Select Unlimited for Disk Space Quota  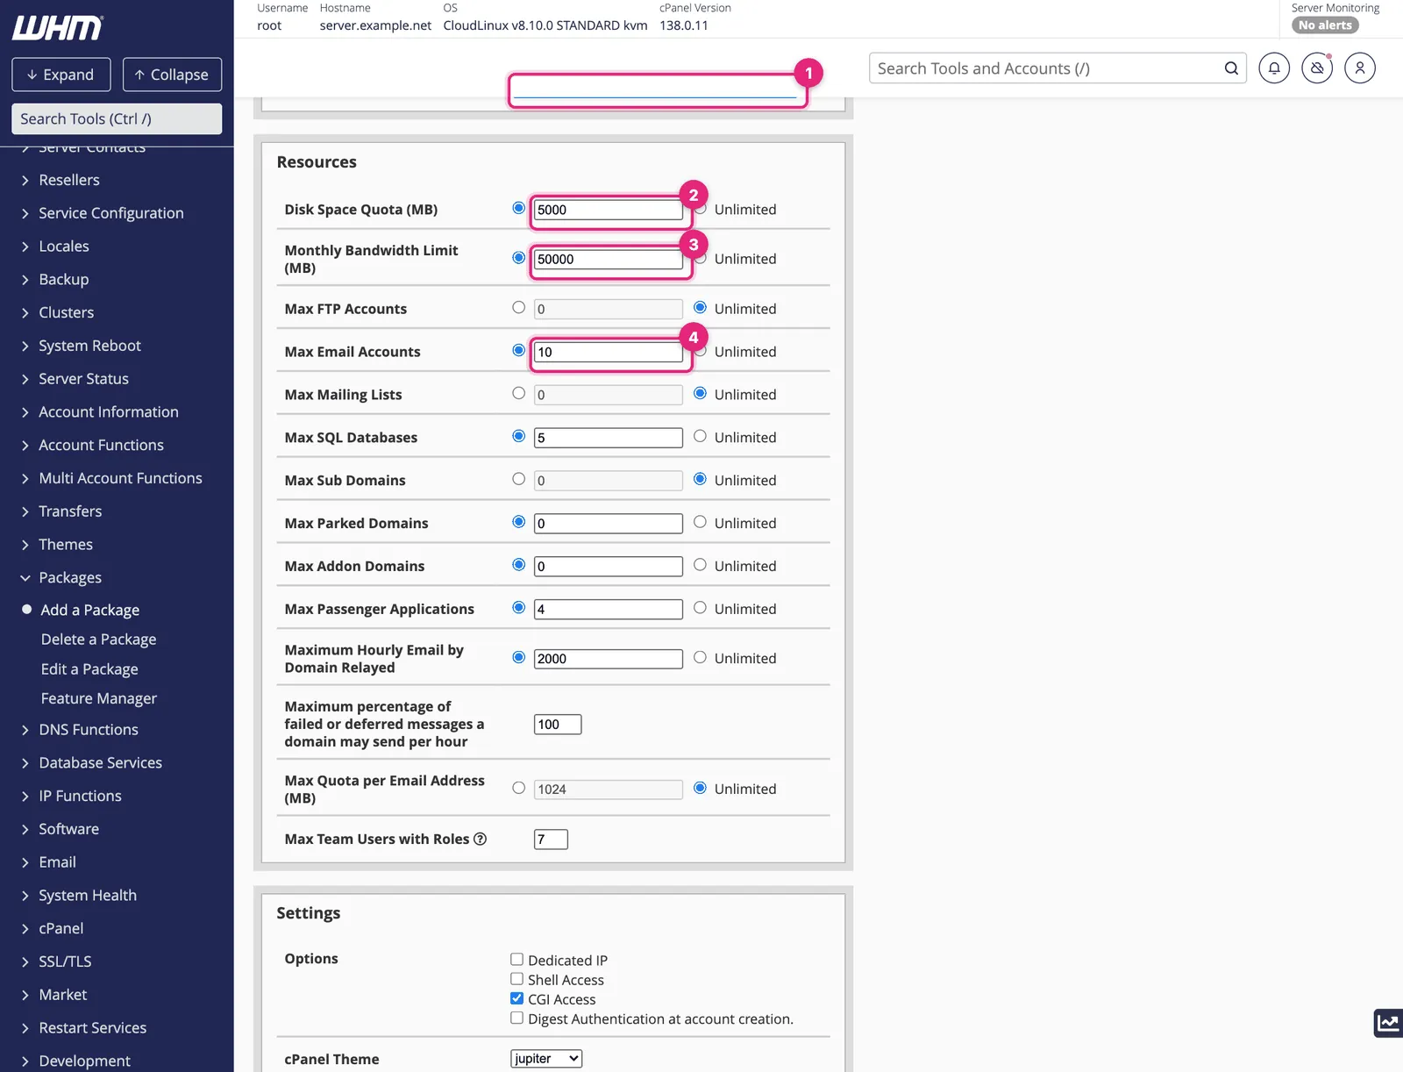pos(701,208)
